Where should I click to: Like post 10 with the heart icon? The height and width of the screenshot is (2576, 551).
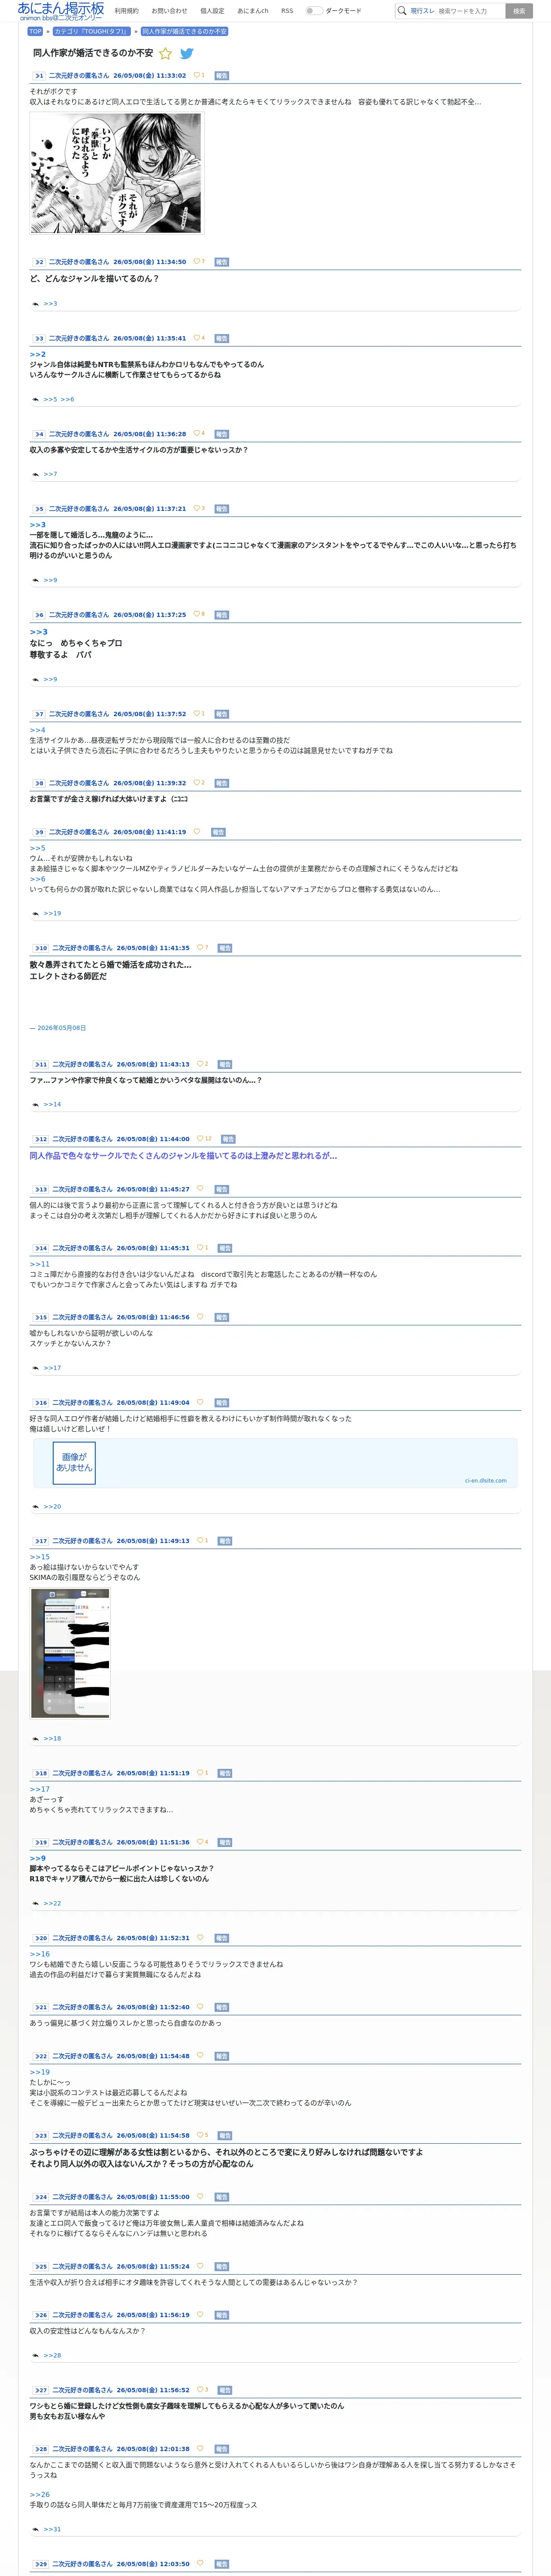pyautogui.click(x=199, y=947)
